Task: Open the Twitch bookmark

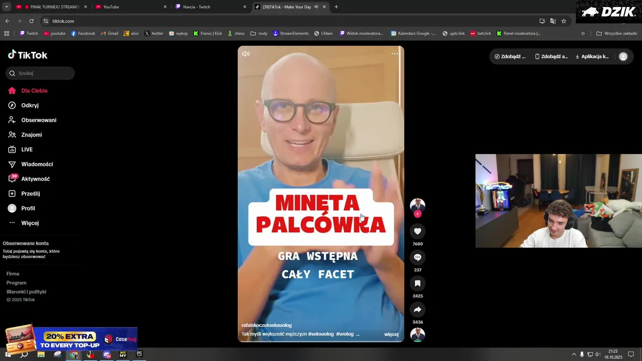Action: (29, 34)
